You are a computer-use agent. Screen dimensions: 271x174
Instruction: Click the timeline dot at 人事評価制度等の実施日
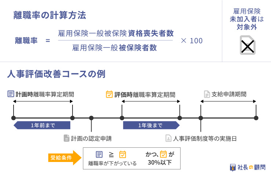(x=201, y=118)
